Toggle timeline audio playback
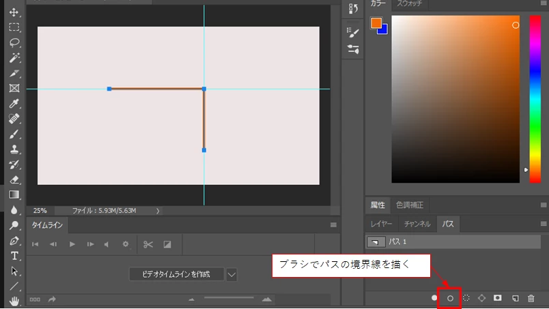Screen dimensions: 549x309 [107, 244]
